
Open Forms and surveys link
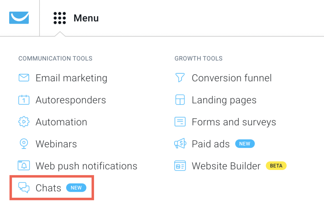[234, 122]
